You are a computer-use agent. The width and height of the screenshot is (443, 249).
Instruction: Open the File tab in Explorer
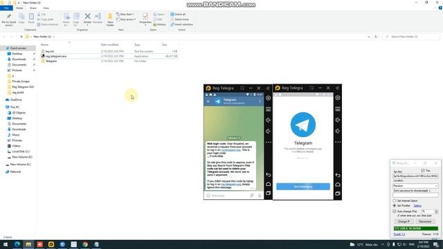6,8
